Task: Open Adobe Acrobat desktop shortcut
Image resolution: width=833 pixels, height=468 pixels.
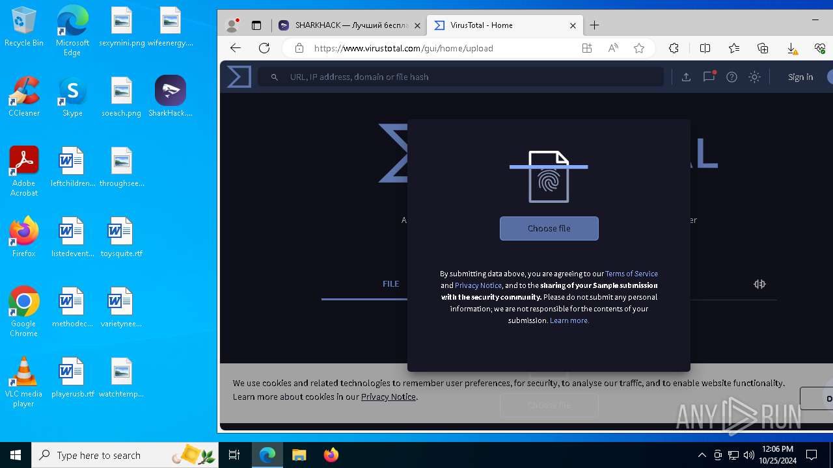Action: [x=23, y=172]
